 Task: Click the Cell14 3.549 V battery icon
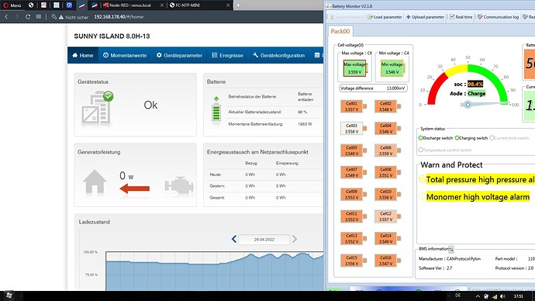pos(388,238)
